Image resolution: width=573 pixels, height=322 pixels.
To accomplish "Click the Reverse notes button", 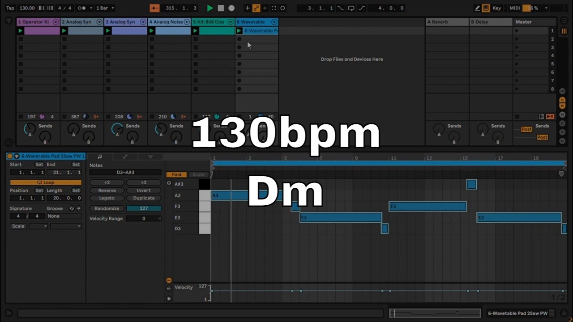I will click(107, 191).
